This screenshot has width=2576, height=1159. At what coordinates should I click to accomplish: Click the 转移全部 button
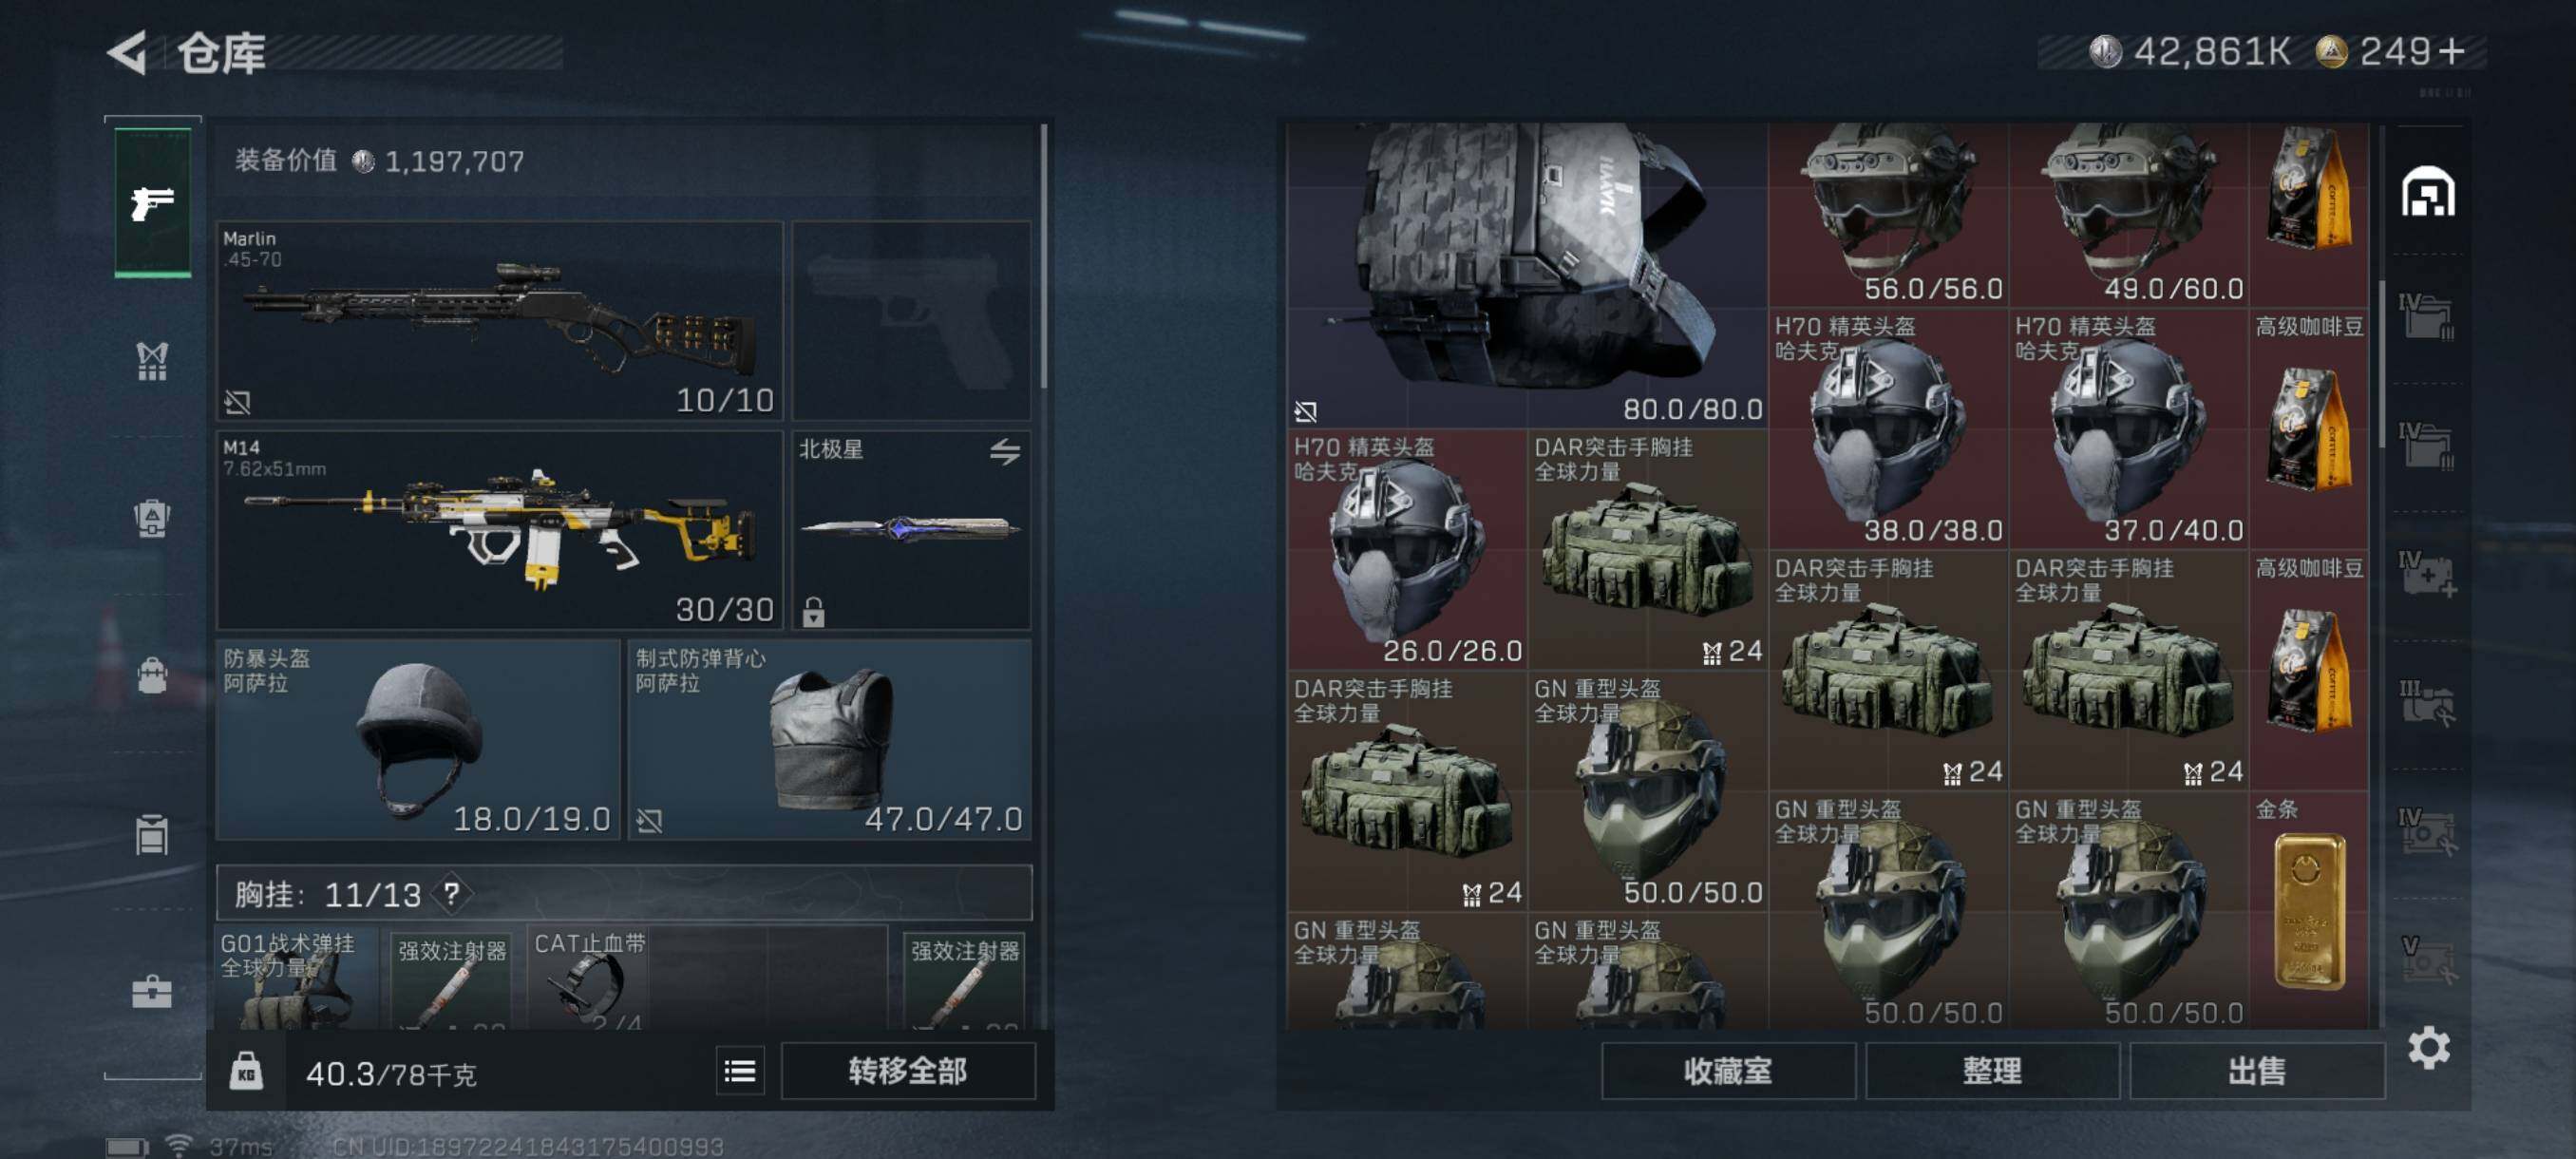pos(907,1071)
